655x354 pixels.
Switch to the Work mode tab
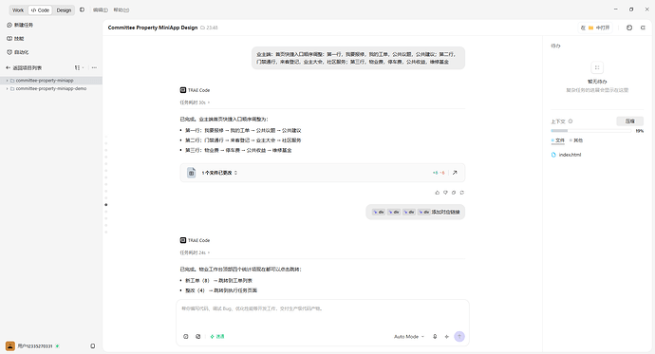(18, 10)
